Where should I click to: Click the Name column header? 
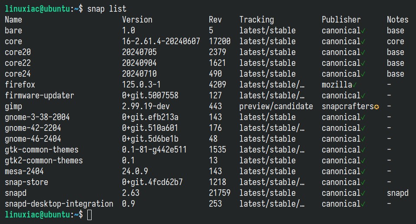coord(13,19)
